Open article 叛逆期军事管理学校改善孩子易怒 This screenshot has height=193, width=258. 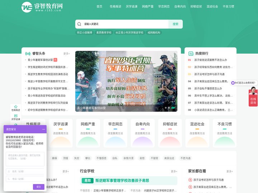coord(122,180)
